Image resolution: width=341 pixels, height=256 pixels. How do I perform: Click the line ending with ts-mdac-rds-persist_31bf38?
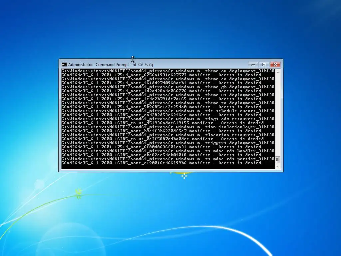(x=168, y=159)
